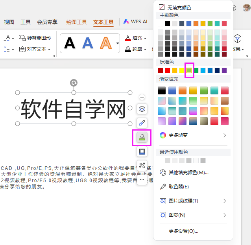Expand the WordArt styles gallery

tap(118, 43)
